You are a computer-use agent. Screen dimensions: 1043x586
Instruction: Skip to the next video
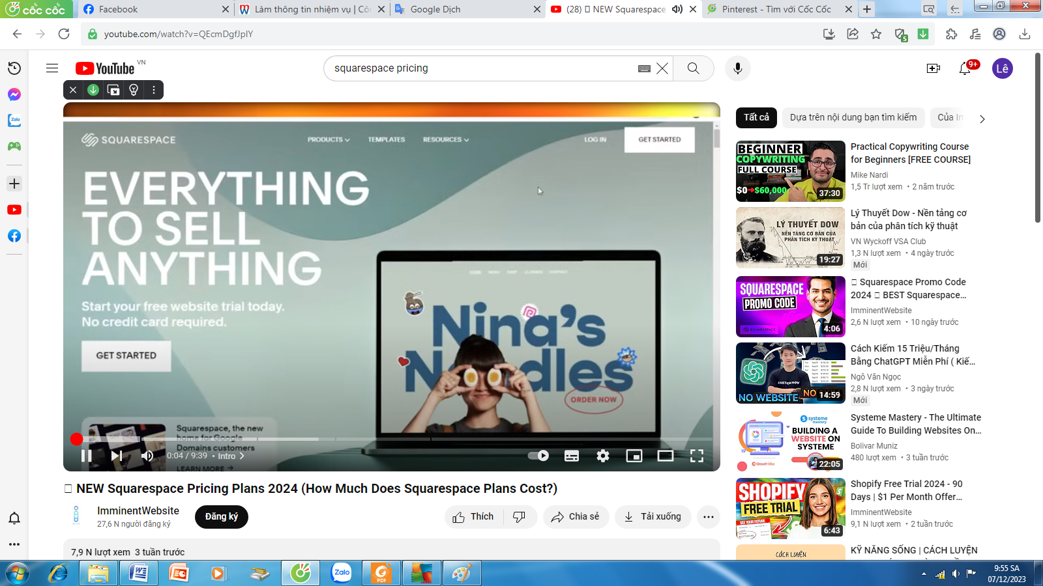(x=117, y=456)
